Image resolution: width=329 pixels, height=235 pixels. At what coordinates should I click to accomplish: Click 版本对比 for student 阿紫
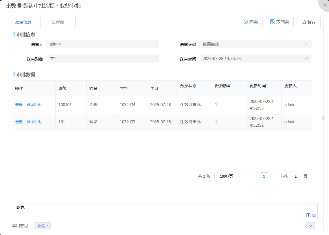point(34,122)
